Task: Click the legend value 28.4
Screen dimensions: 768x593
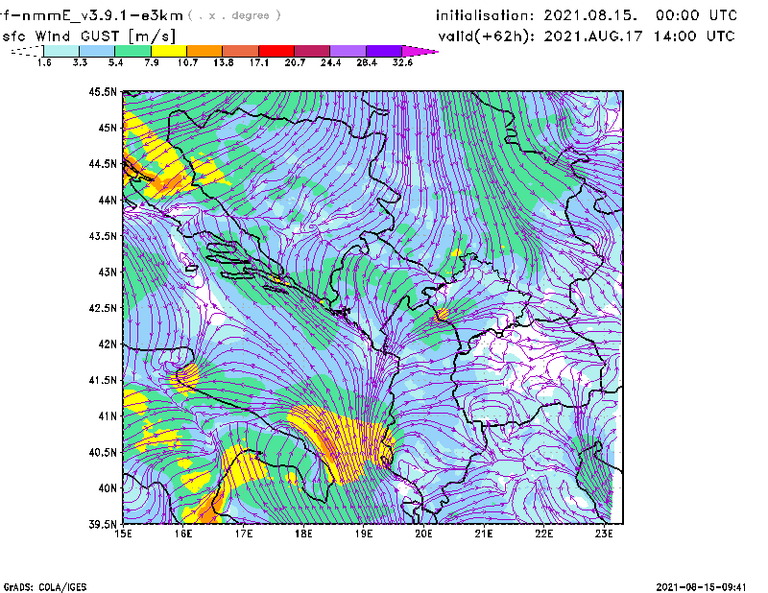Action: tap(367, 62)
